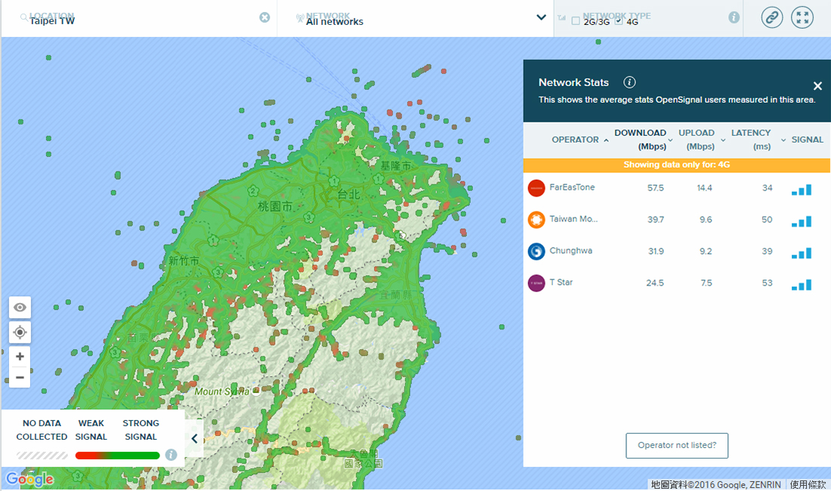The height and width of the screenshot is (491, 831).
Task: Sort table by Operator column
Action: [579, 140]
